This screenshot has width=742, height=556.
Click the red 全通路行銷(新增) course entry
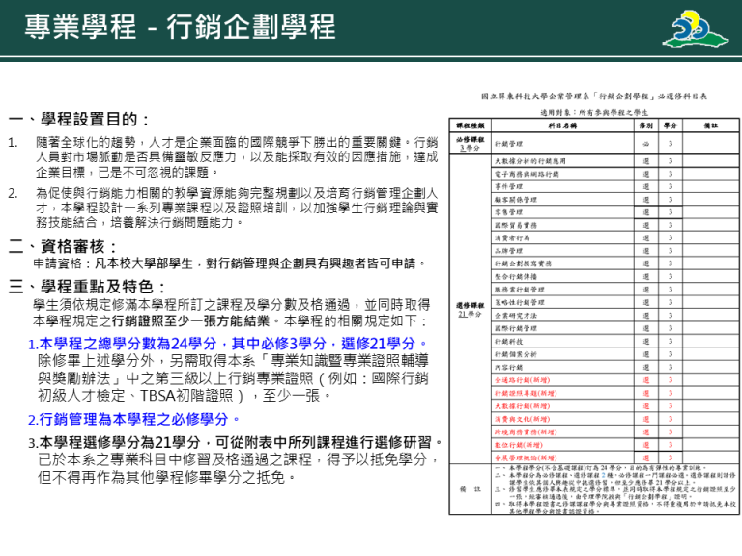pyautogui.click(x=523, y=380)
